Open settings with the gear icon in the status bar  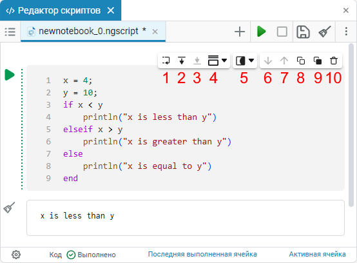pos(16,255)
